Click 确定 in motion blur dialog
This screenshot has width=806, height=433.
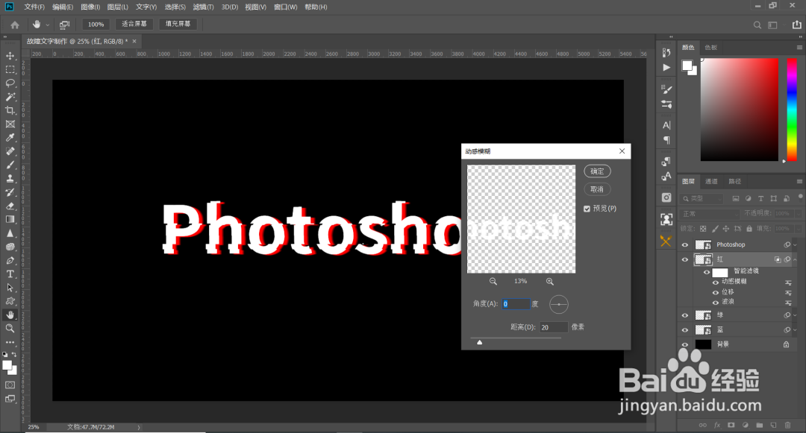click(597, 171)
